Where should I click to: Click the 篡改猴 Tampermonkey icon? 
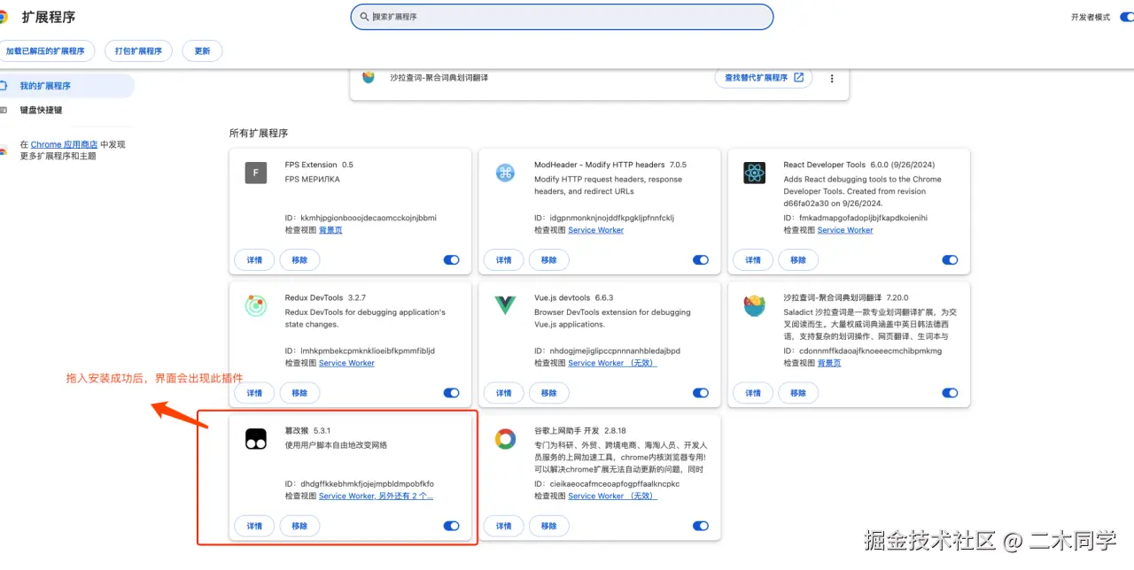click(x=256, y=439)
